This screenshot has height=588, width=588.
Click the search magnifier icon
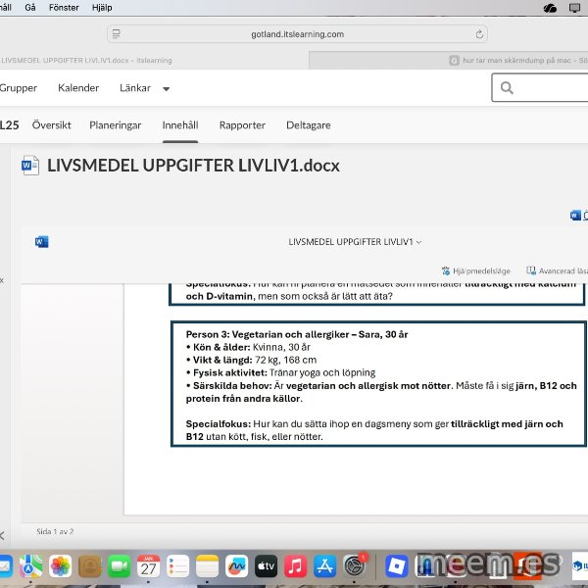point(507,88)
